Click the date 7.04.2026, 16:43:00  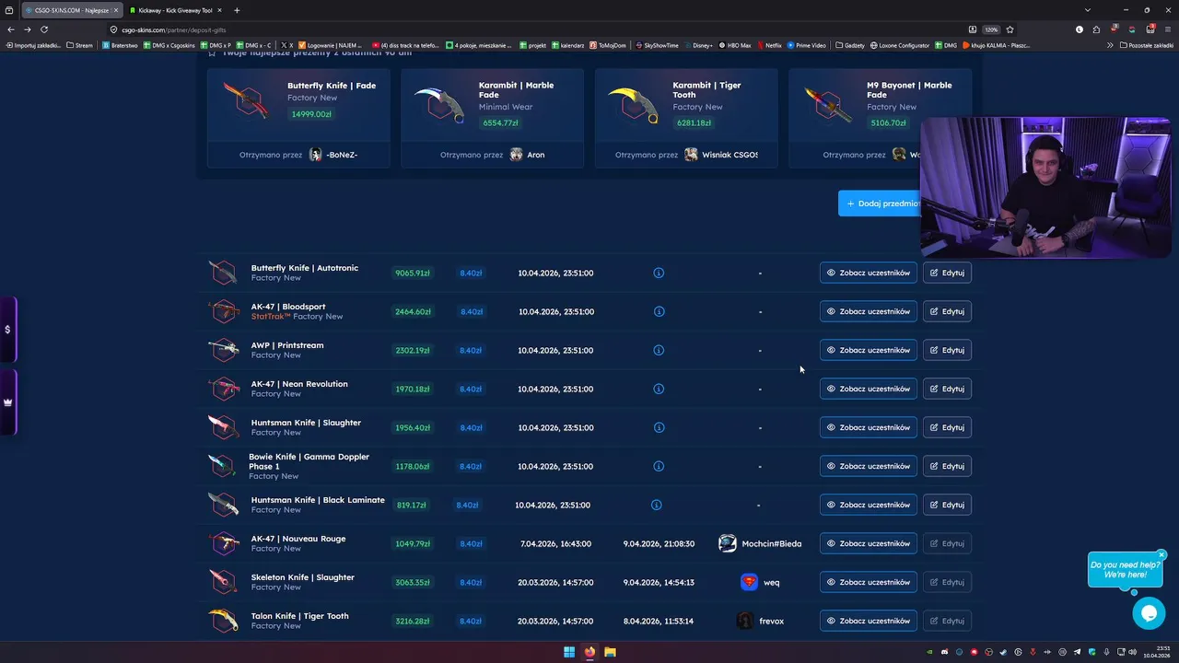pos(555,543)
